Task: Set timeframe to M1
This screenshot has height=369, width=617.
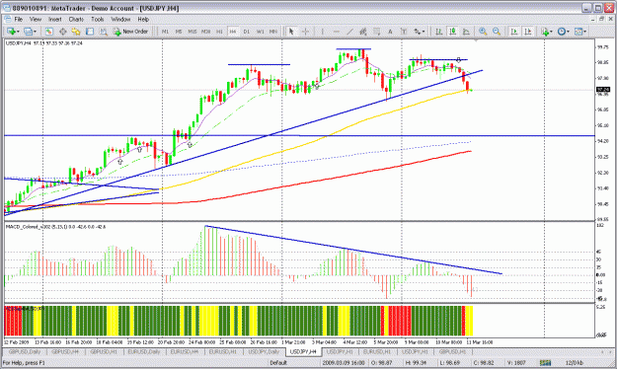Action: (x=165, y=32)
